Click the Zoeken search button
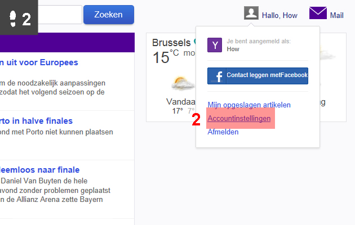Image resolution: width=355 pixels, height=225 pixels. point(109,15)
